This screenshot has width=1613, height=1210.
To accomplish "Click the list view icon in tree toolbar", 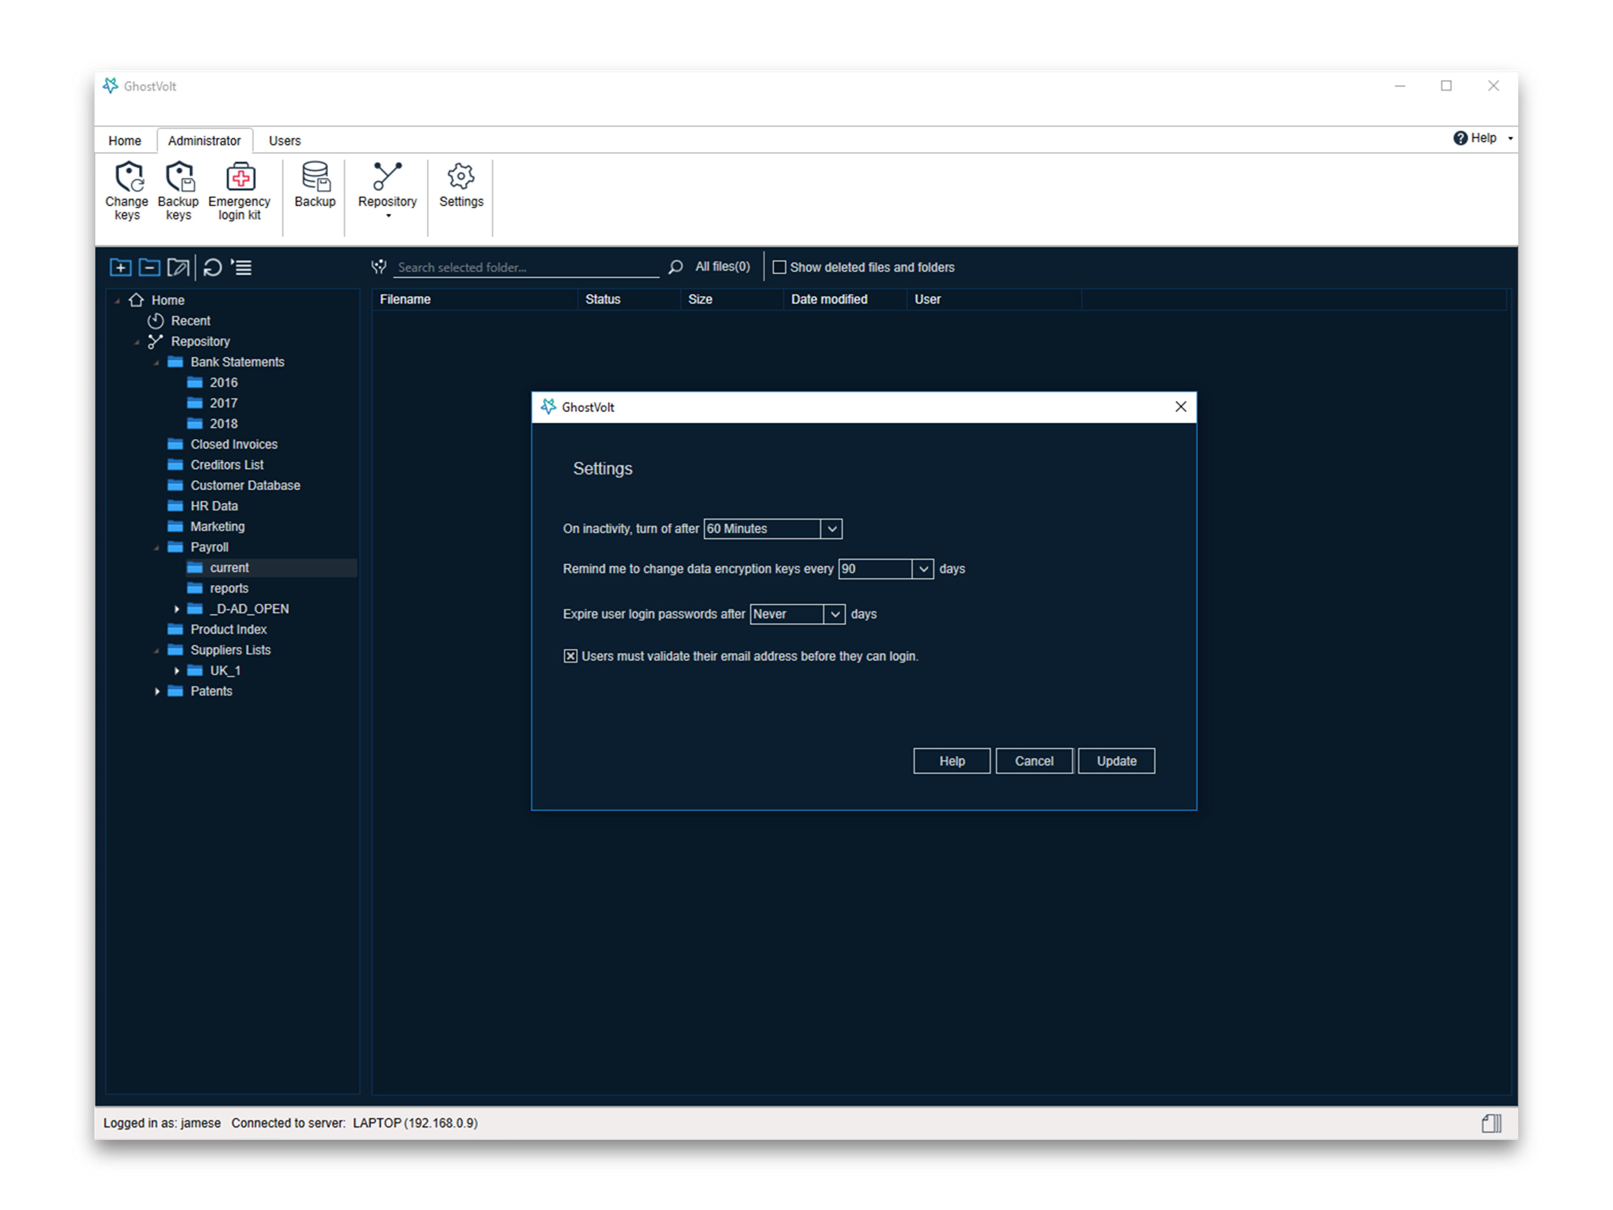I will (x=242, y=268).
